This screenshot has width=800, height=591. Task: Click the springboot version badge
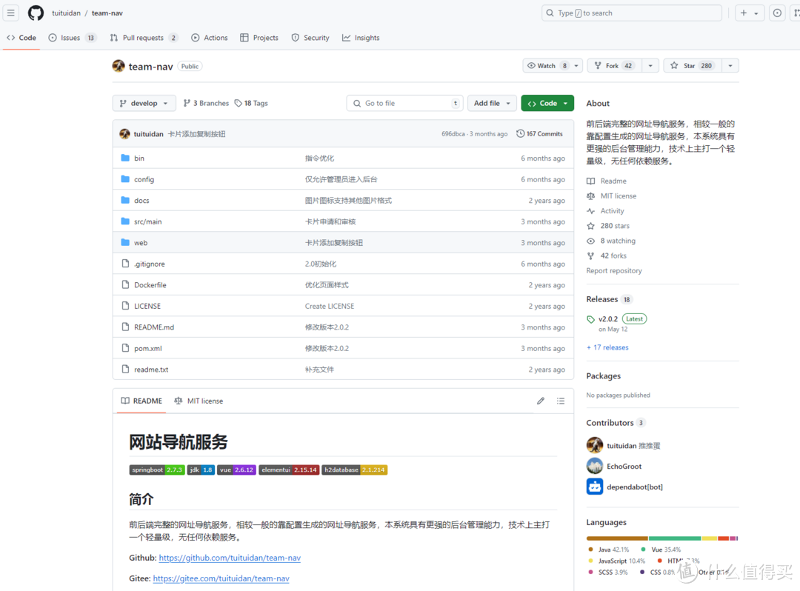pos(157,470)
